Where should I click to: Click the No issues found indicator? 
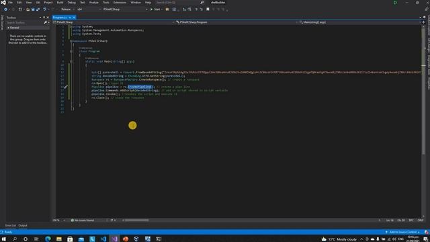pos(82,220)
